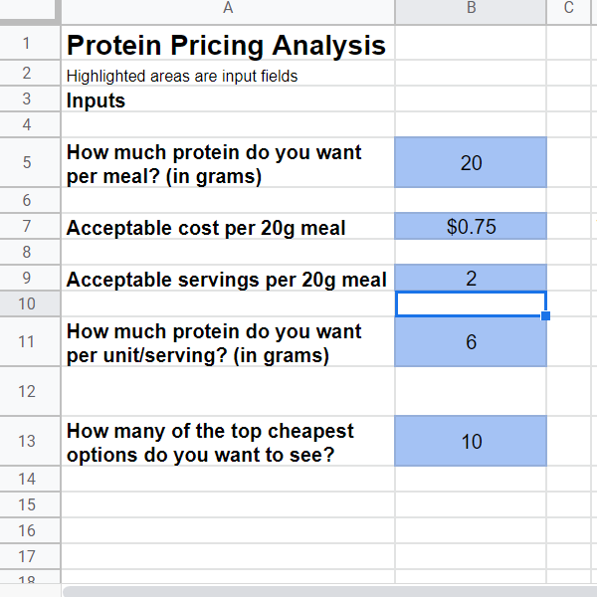Click protein per meal input showing 20
The height and width of the screenshot is (597, 597).
471,162
